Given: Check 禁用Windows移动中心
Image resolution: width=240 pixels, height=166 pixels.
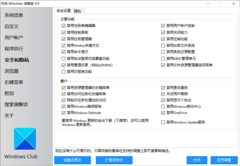Looking at the screenshot, I should (163, 106).
